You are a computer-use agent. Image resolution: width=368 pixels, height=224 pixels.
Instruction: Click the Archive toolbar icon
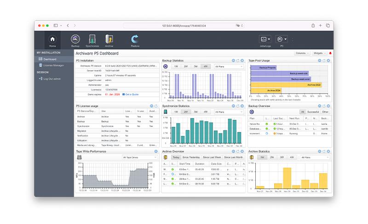pos(109,40)
